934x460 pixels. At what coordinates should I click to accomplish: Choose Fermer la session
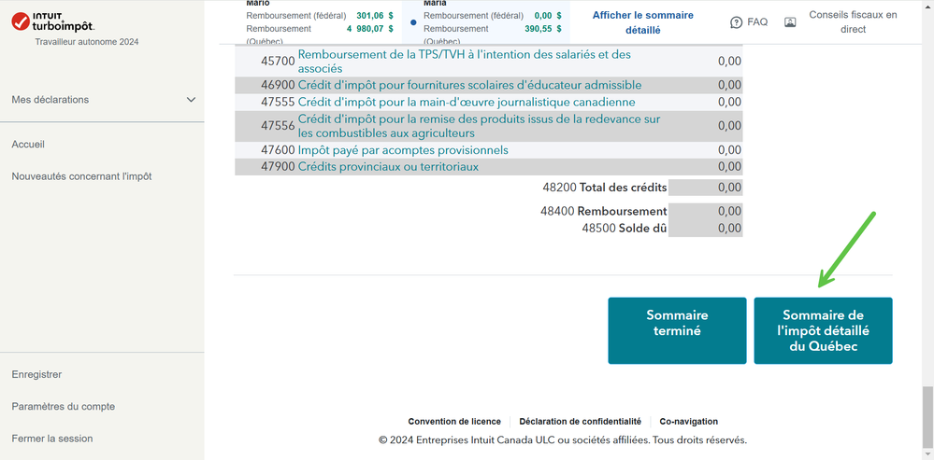pos(52,439)
